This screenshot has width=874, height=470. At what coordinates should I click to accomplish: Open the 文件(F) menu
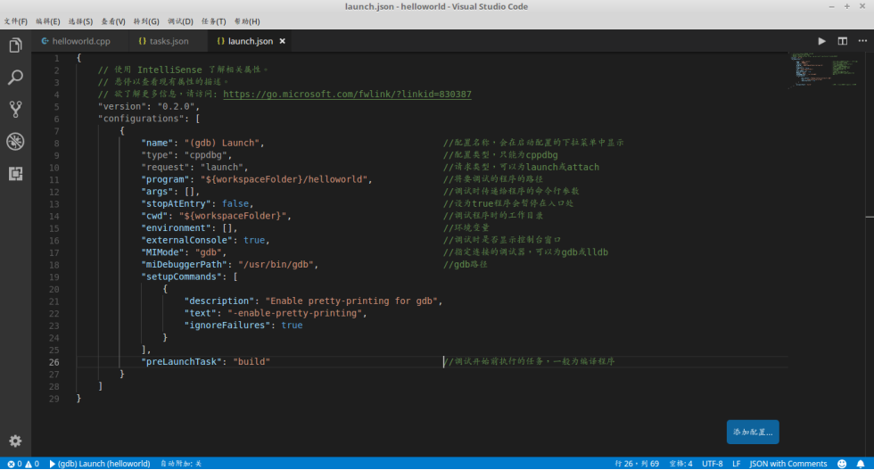coord(16,21)
